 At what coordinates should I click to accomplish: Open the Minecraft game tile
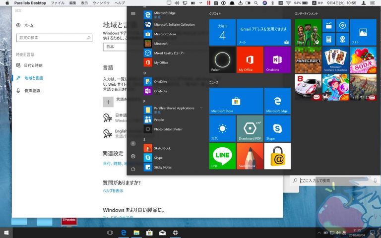308,59
